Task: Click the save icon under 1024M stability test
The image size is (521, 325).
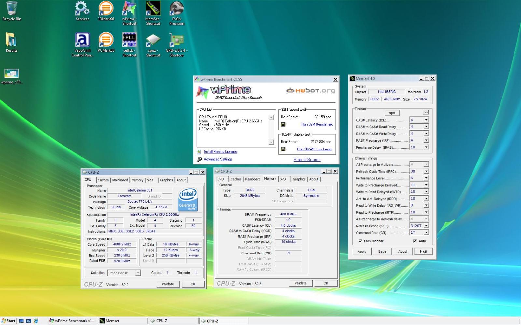Action: click(283, 149)
